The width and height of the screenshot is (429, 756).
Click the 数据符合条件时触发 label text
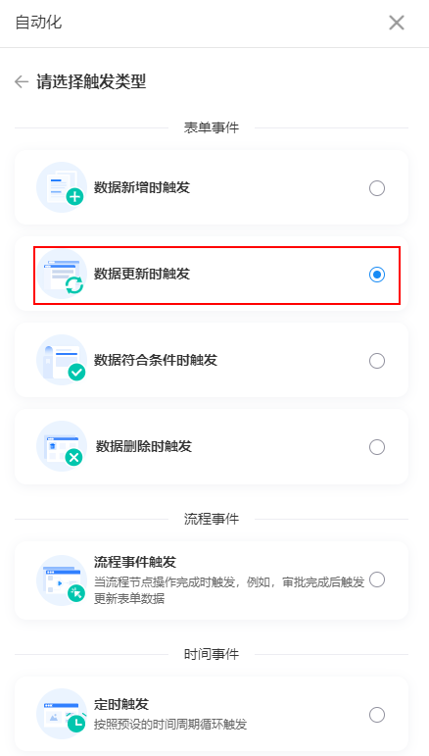click(156, 360)
